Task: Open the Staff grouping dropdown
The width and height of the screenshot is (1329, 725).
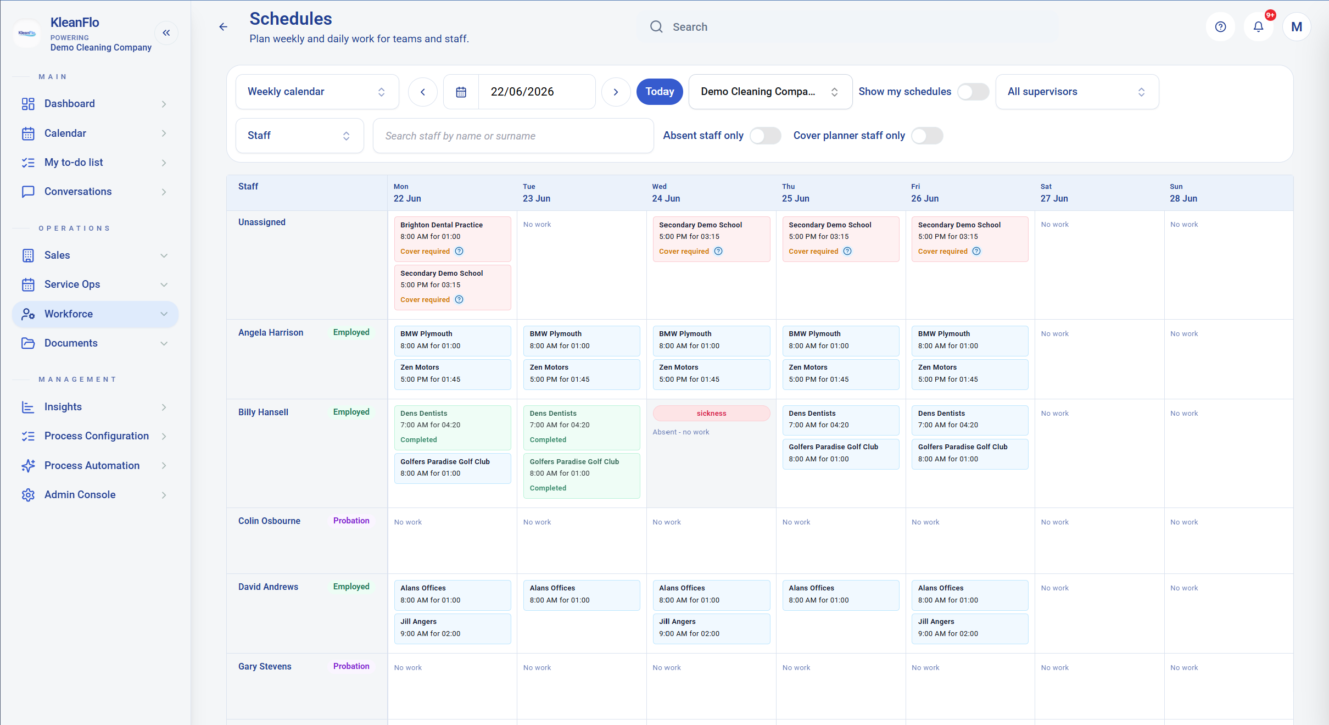Action: point(299,136)
